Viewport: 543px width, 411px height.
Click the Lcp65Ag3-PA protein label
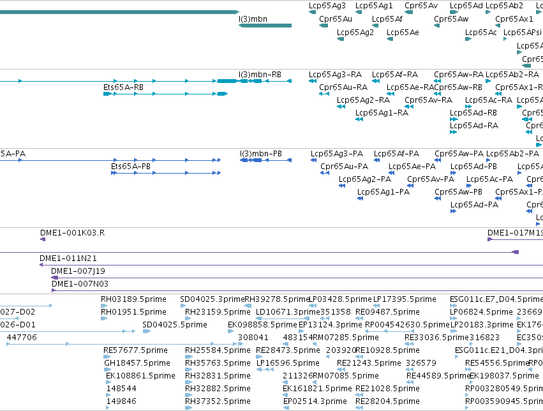[x=337, y=154]
